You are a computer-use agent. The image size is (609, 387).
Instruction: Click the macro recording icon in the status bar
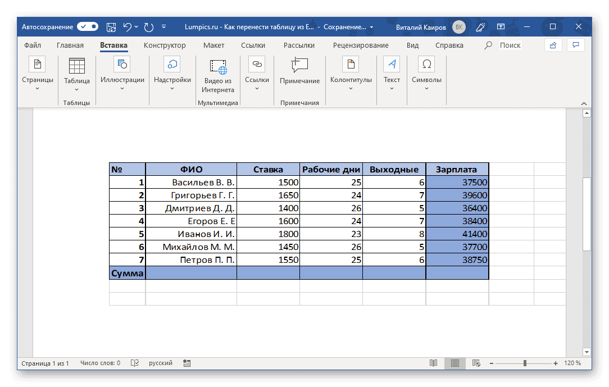pos(187,363)
